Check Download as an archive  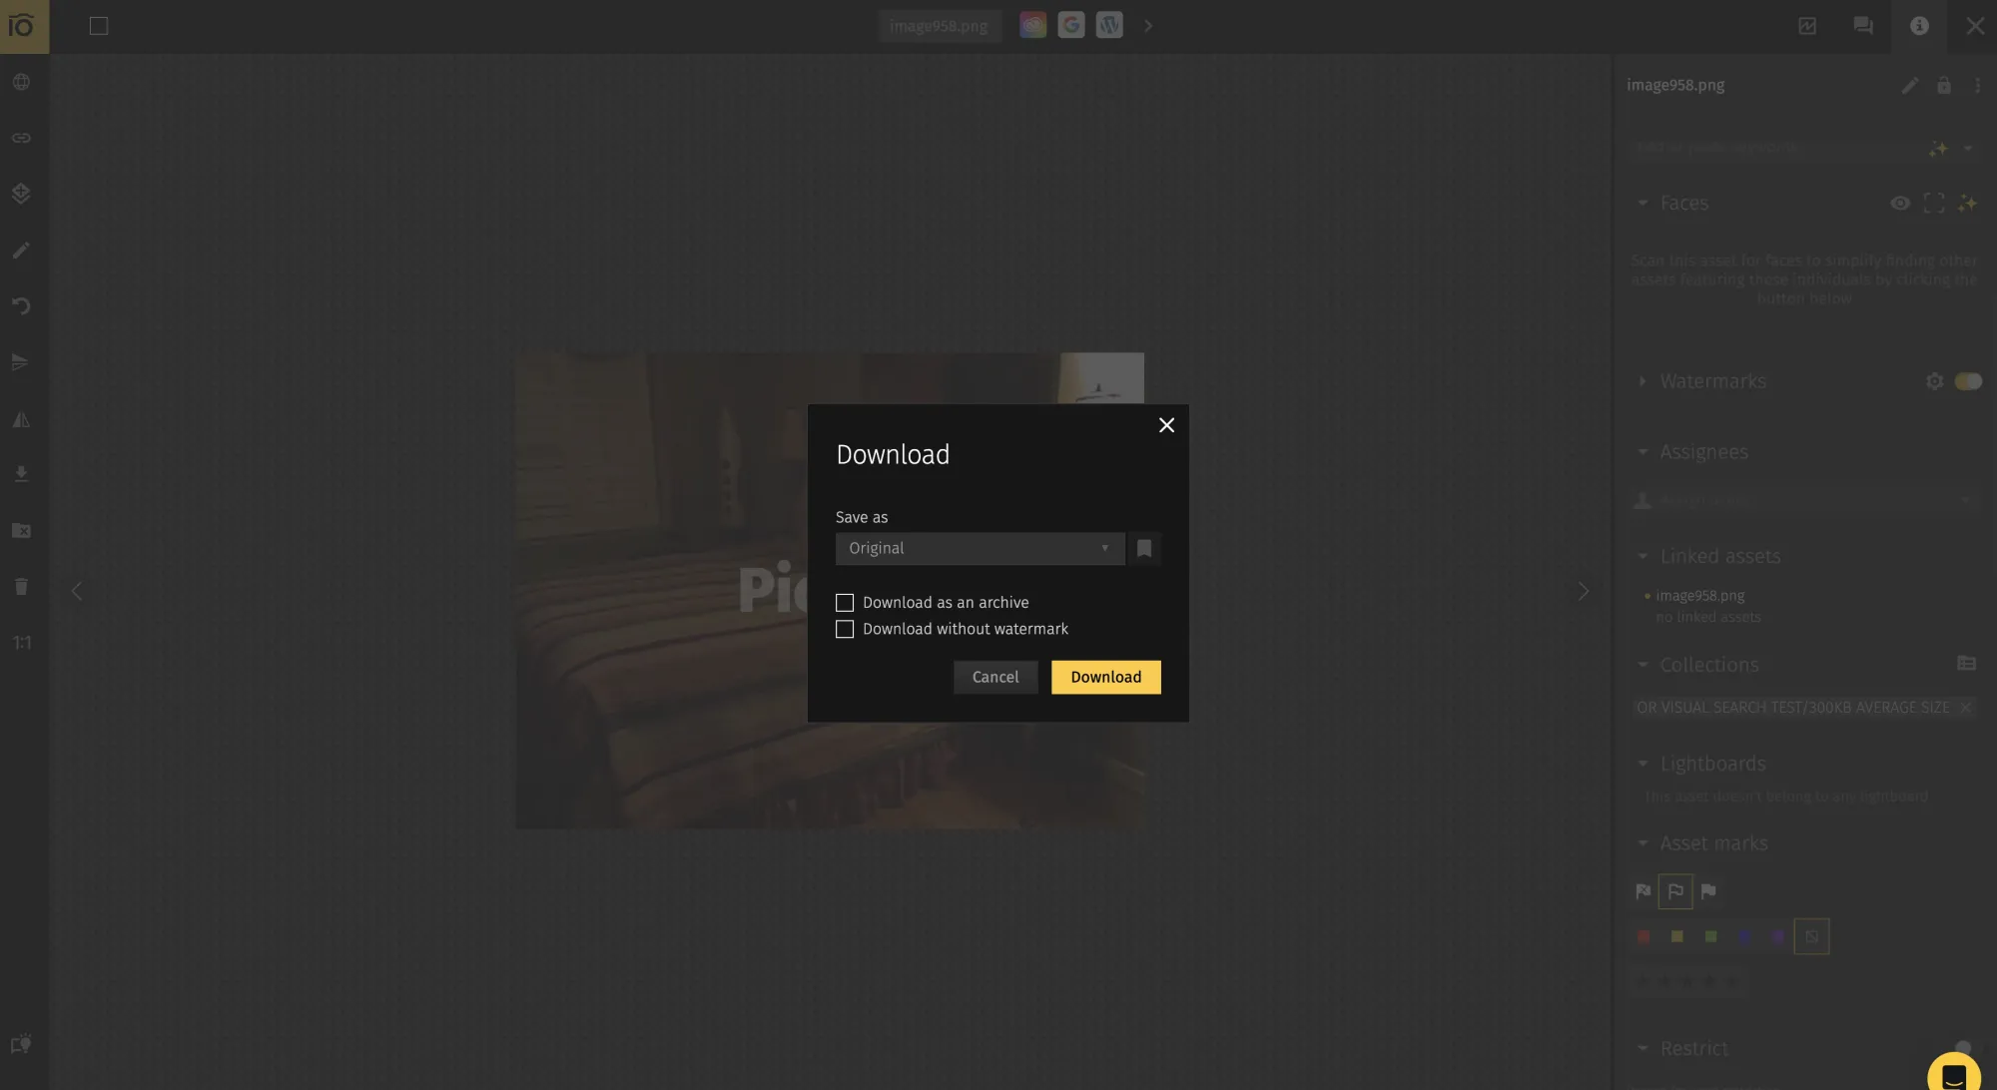[845, 603]
